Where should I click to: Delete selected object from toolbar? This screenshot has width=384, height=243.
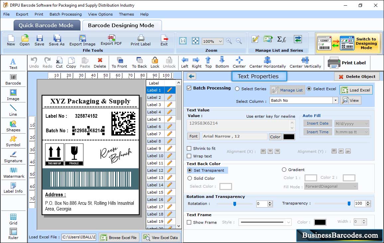pos(100,63)
